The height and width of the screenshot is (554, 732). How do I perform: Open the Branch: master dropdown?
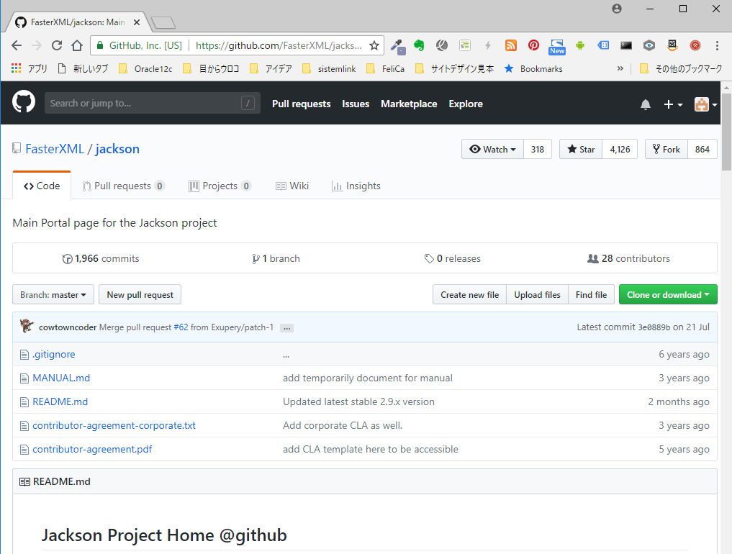pos(53,294)
